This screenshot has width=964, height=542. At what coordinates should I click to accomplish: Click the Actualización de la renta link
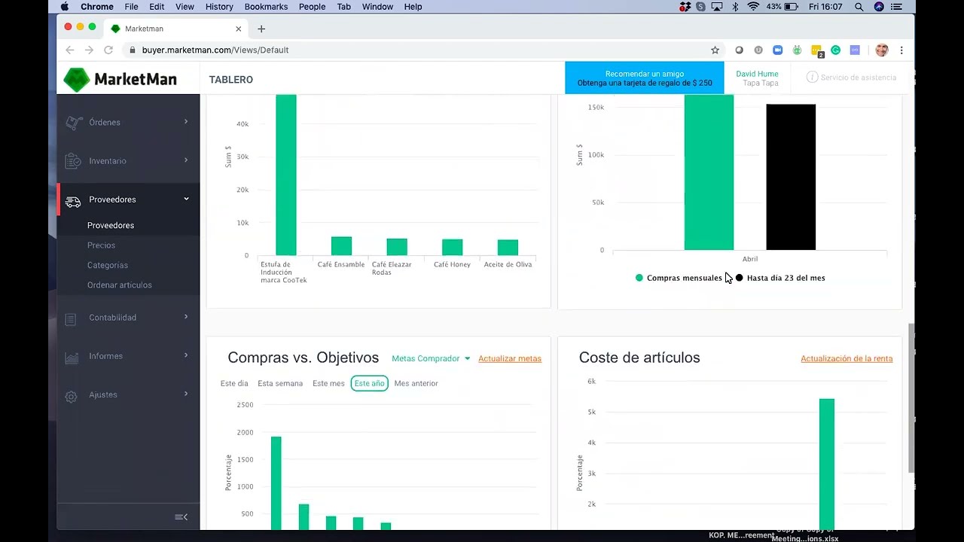pos(847,358)
